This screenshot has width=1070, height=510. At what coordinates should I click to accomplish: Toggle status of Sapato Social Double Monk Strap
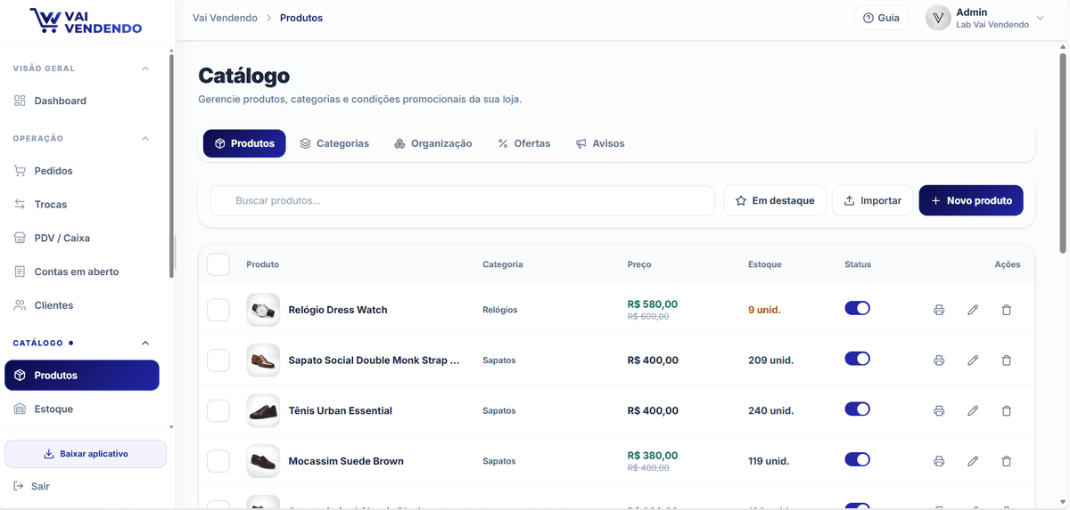click(857, 359)
